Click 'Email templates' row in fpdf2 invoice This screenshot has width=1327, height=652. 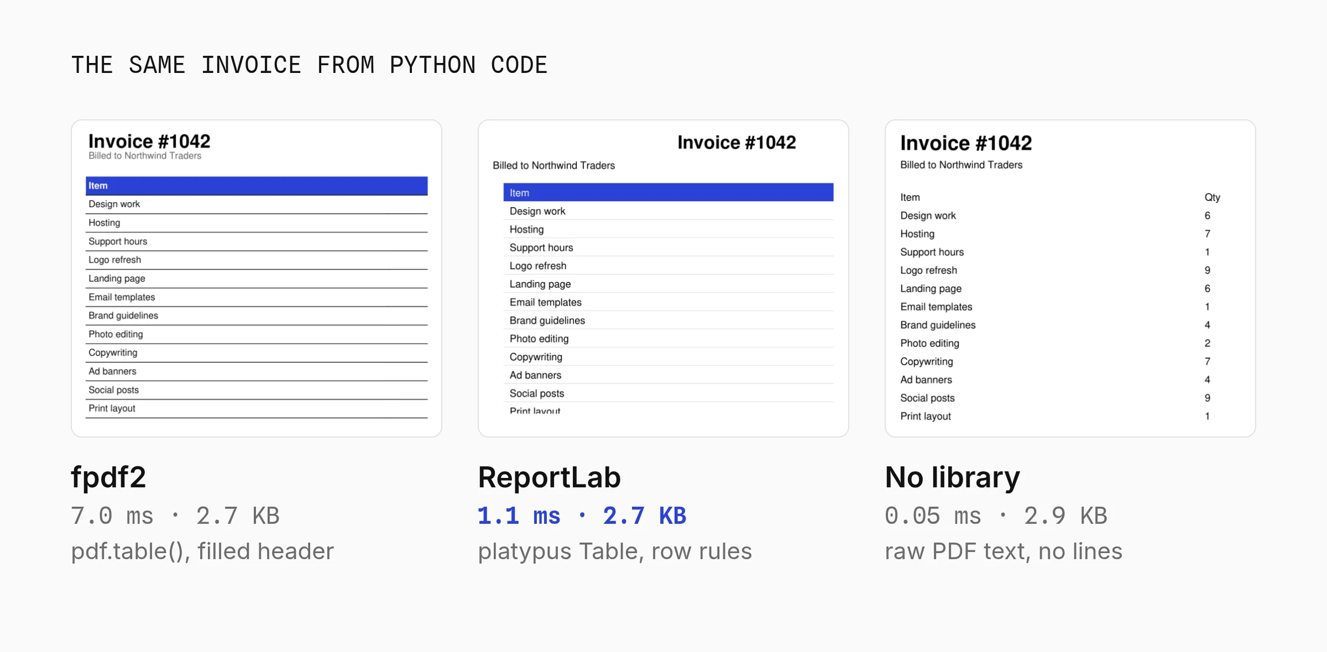257,297
